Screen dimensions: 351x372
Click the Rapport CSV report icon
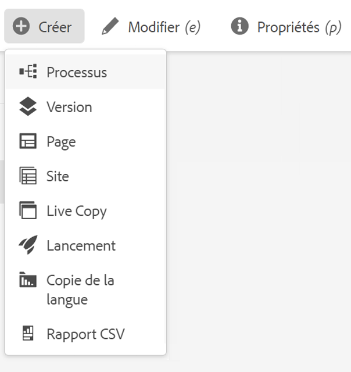[x=27, y=334]
